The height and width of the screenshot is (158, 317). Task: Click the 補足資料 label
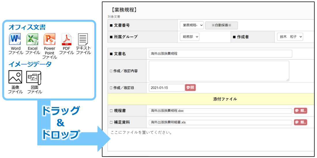[x=122, y=123]
